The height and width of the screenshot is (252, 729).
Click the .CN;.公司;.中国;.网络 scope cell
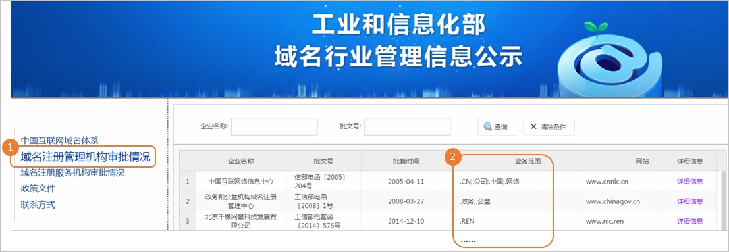515,182
